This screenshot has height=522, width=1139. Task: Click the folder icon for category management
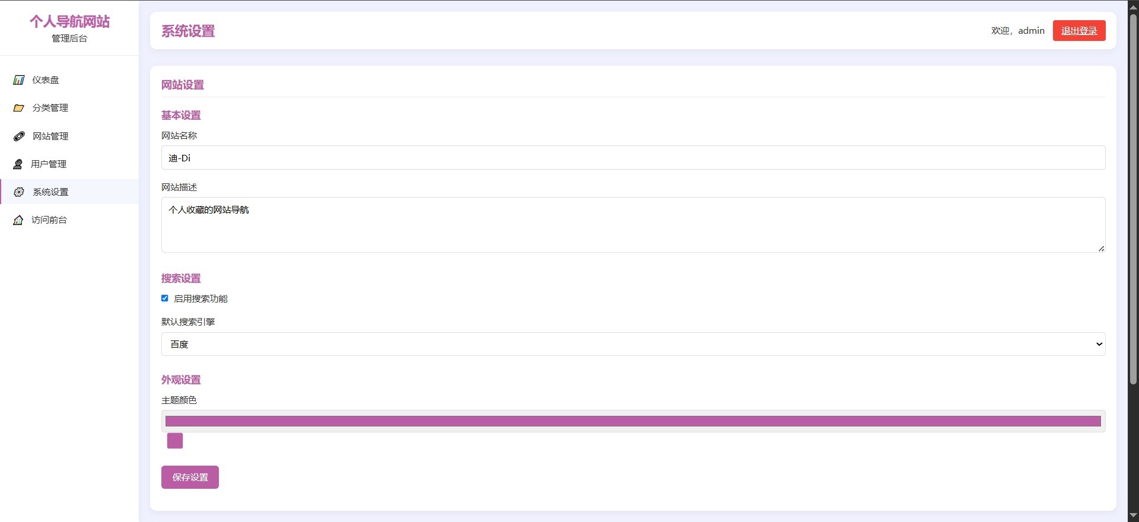[19, 108]
